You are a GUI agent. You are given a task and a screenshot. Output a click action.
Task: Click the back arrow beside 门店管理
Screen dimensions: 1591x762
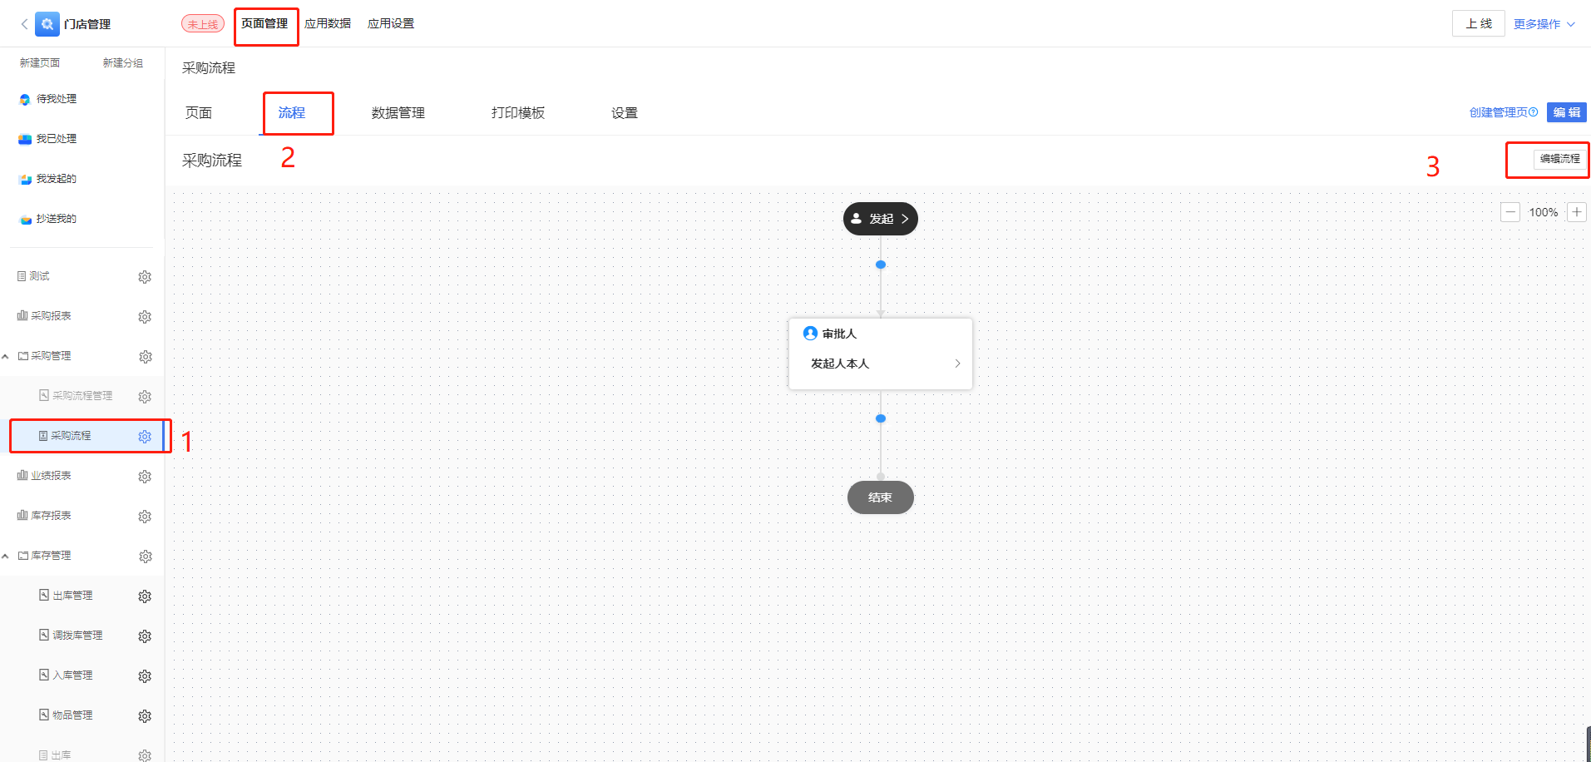coord(24,24)
